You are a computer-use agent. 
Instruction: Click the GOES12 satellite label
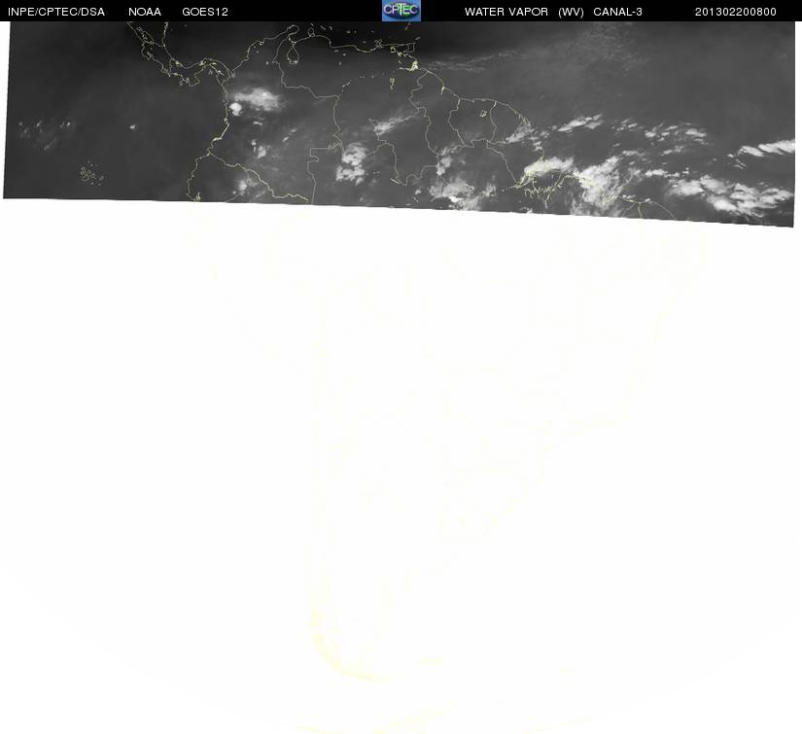[205, 12]
